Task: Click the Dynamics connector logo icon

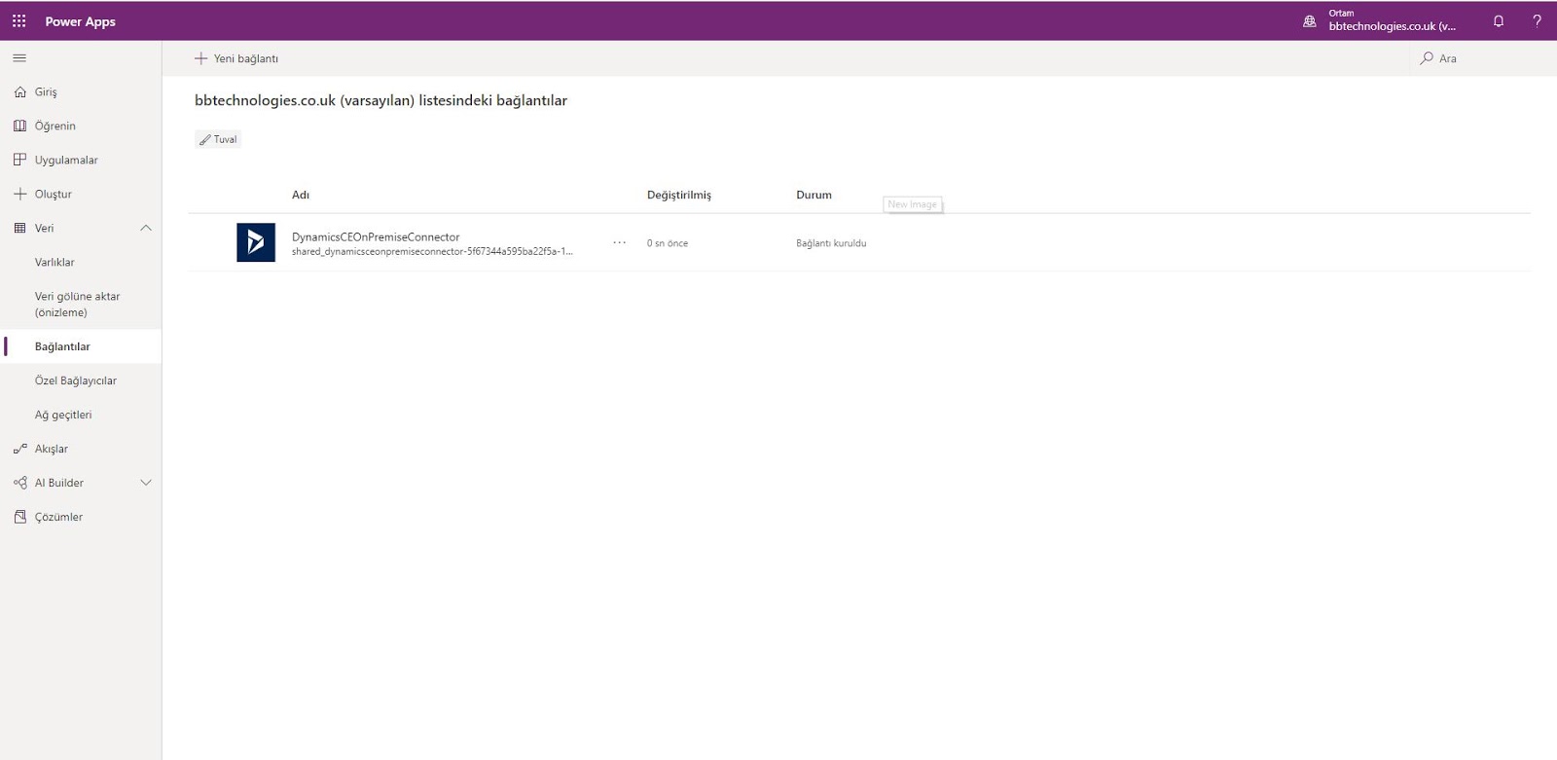Action: (x=256, y=242)
